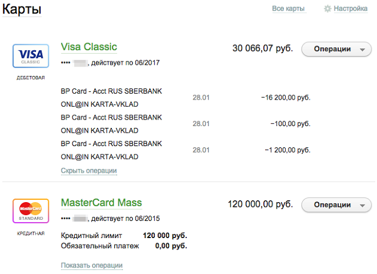Select the −16 200,00 руб. transaction row
Screen dimensions: 377x274
(186, 98)
